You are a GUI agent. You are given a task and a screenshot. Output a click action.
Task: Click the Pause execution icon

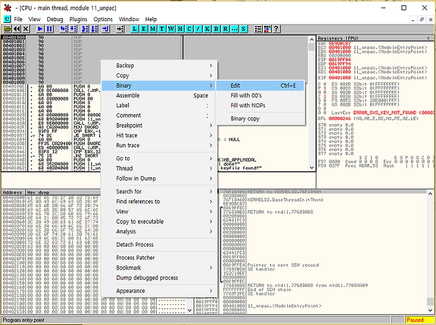tap(49, 28)
